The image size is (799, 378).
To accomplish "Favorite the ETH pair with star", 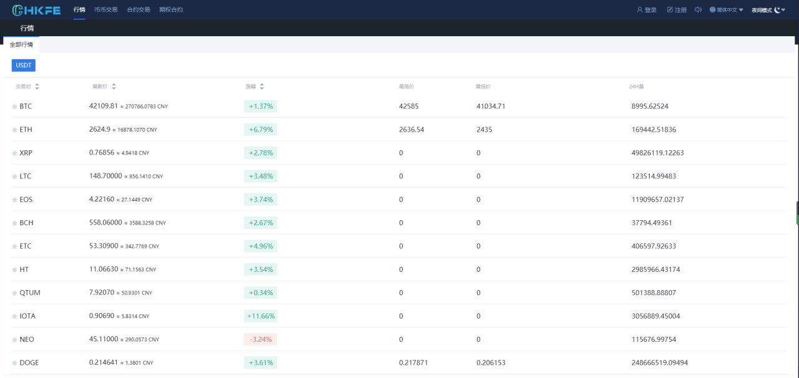I will (x=14, y=130).
